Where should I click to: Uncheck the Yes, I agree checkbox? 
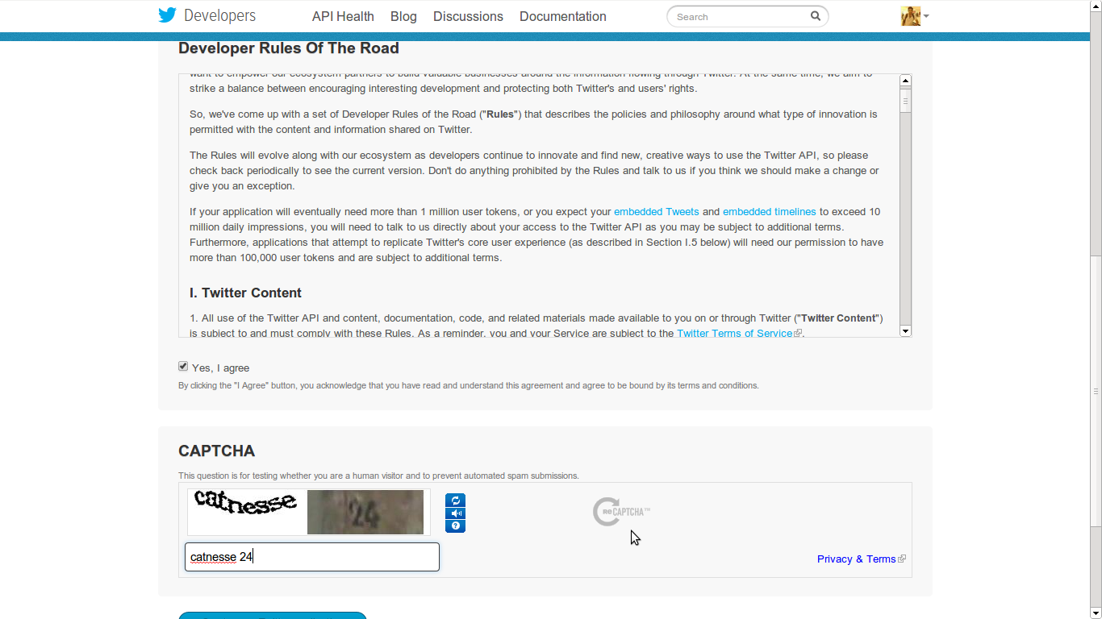(x=183, y=367)
